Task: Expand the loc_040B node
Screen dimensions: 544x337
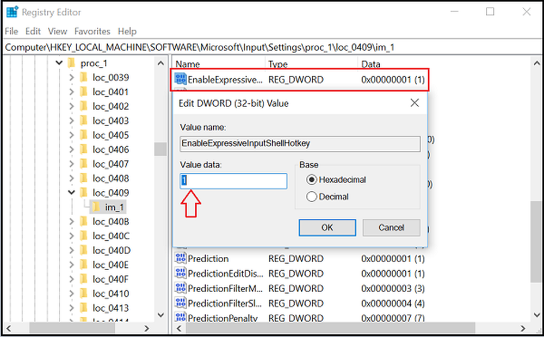Action: tap(71, 222)
